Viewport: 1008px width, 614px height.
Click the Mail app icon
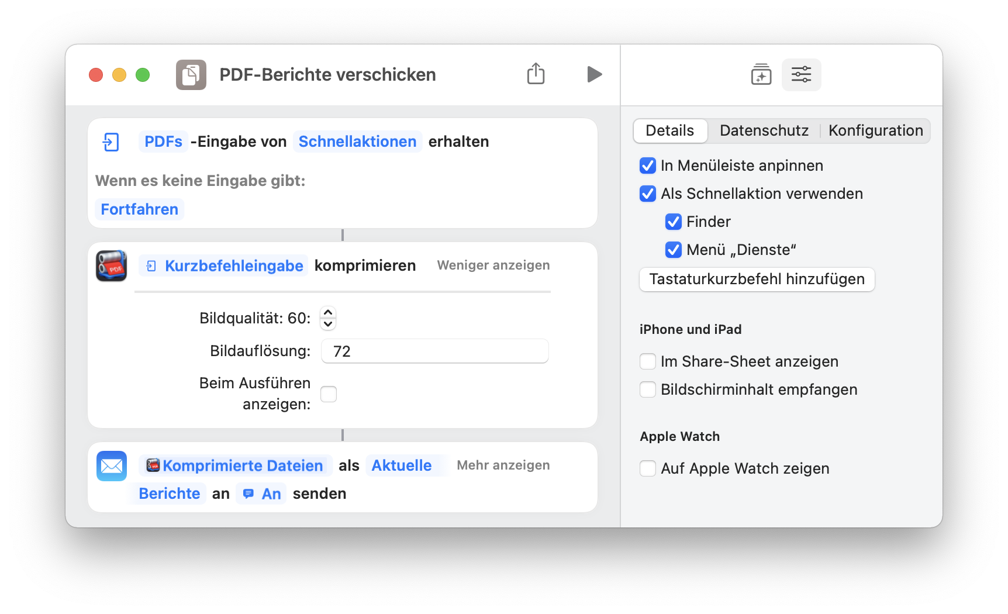point(112,466)
